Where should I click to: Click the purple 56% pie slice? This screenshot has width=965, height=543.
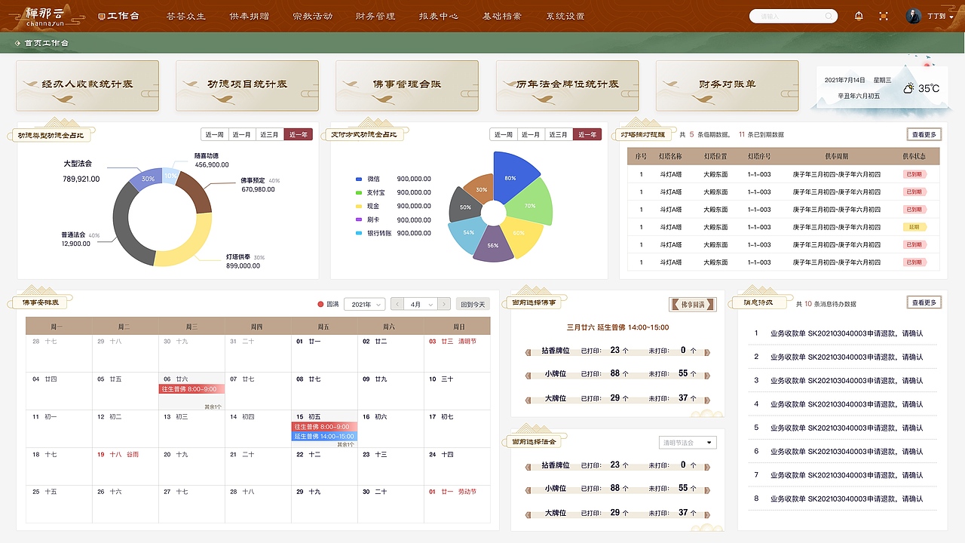tap(493, 245)
